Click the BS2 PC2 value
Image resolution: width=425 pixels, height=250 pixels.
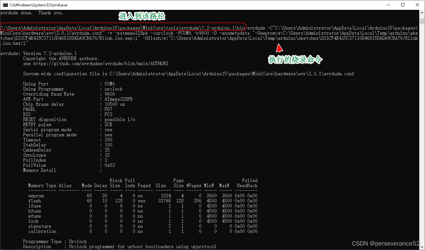108,114
